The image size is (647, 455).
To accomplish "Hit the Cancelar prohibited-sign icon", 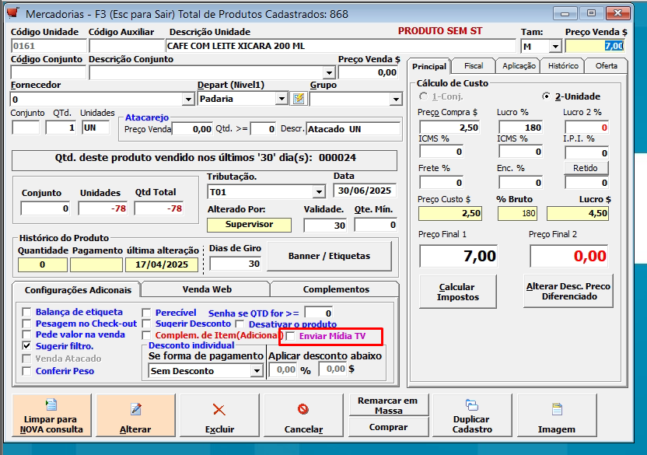I will (x=303, y=410).
